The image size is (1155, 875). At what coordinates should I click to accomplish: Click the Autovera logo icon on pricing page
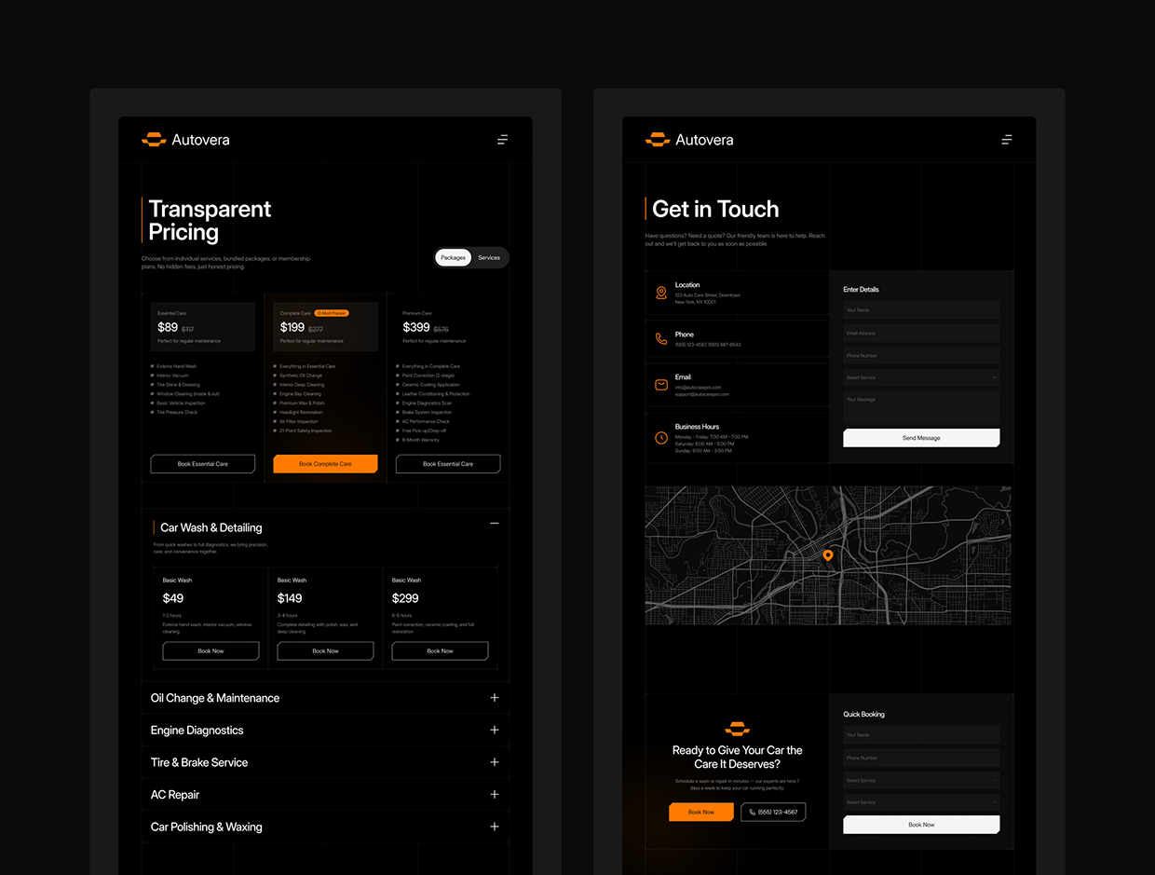coord(154,139)
